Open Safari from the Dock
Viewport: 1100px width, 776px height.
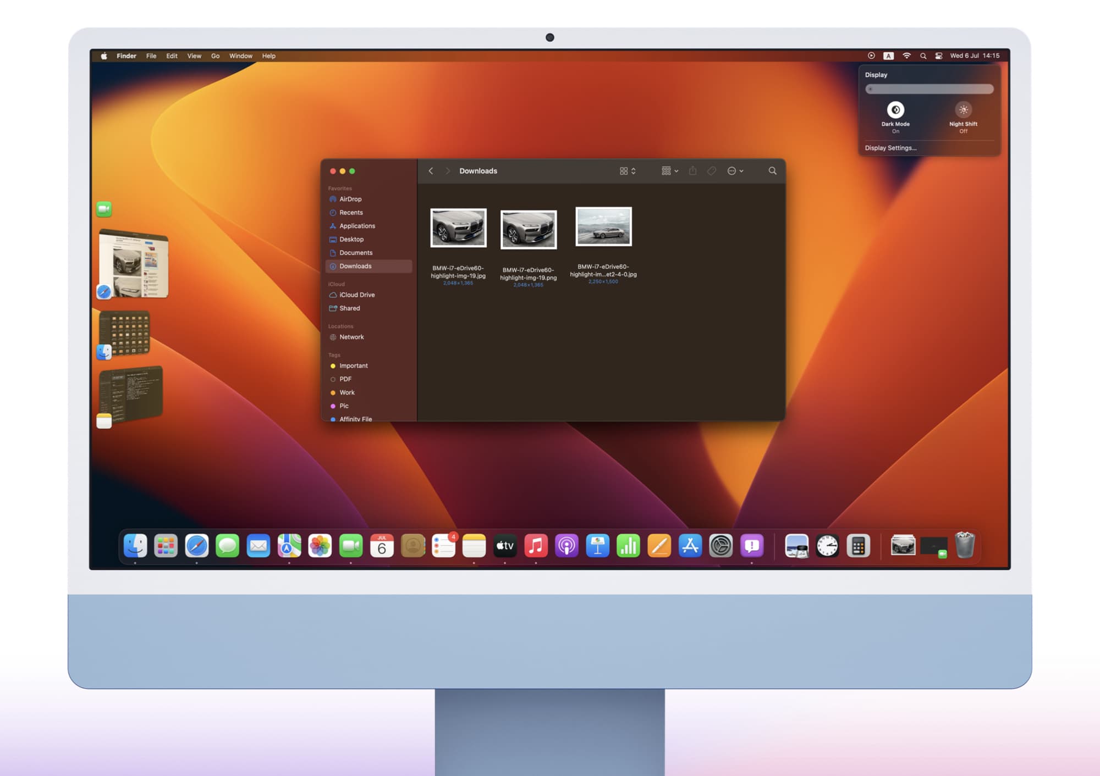pyautogui.click(x=196, y=546)
